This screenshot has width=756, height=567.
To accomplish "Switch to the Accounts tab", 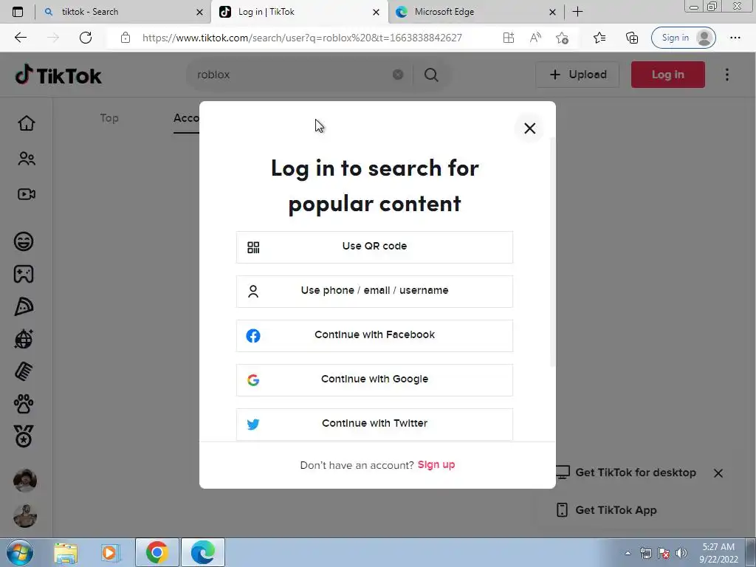I will (186, 118).
